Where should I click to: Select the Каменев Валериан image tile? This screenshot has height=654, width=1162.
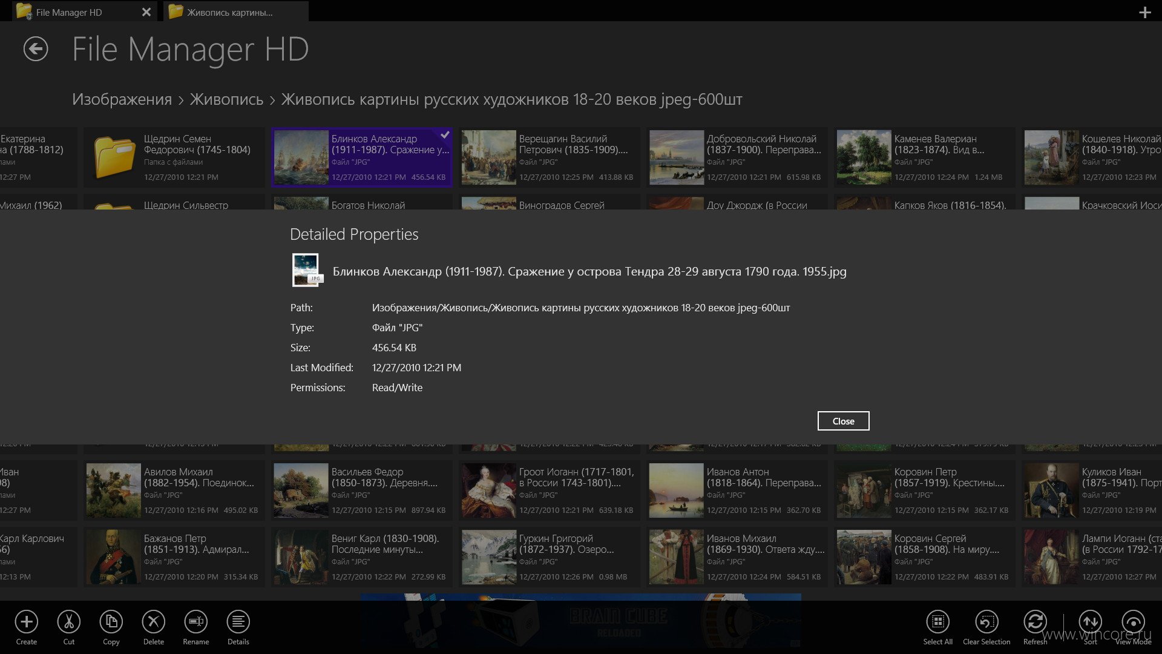click(x=925, y=157)
